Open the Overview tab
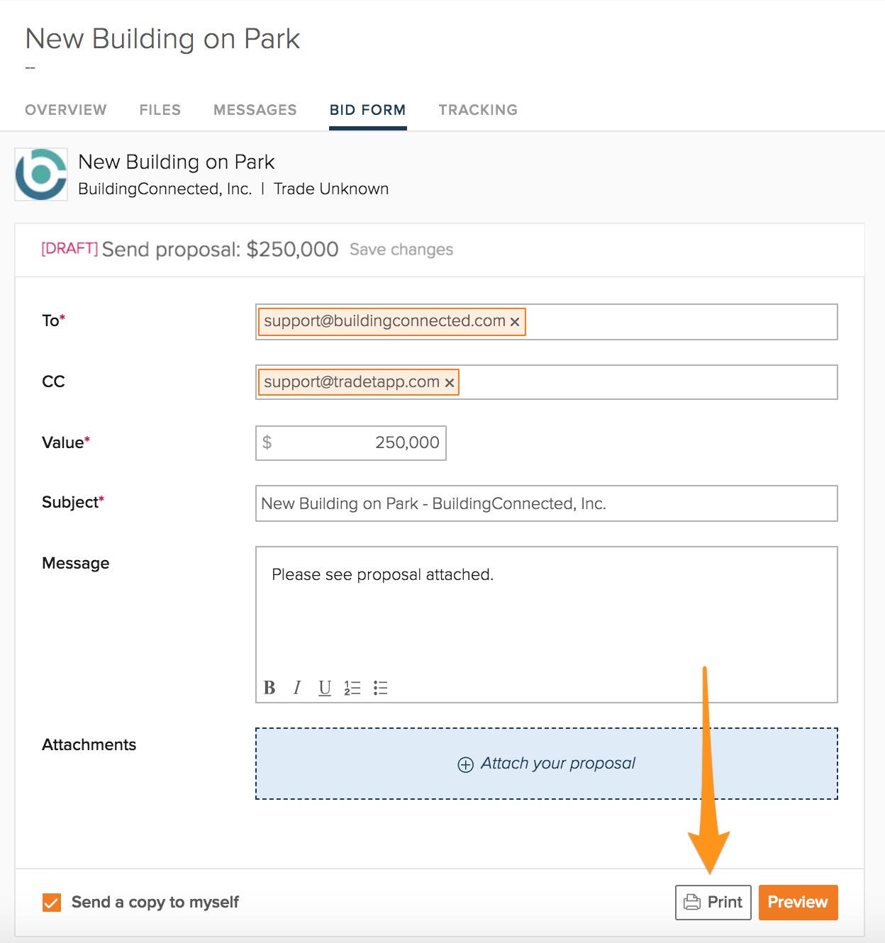The height and width of the screenshot is (943, 885). click(66, 110)
